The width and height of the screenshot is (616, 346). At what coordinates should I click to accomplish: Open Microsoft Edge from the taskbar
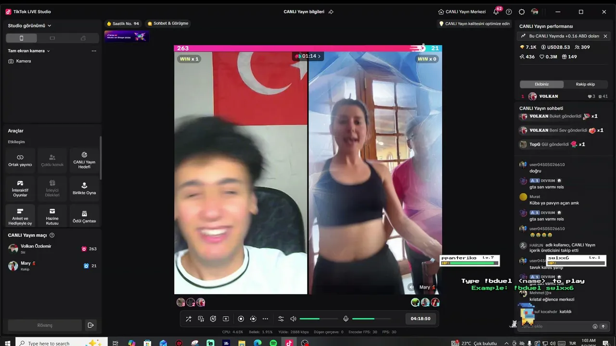tap(257, 343)
